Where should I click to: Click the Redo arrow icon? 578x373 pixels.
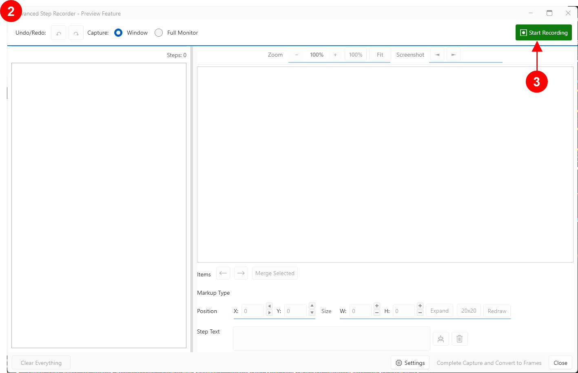(76, 33)
